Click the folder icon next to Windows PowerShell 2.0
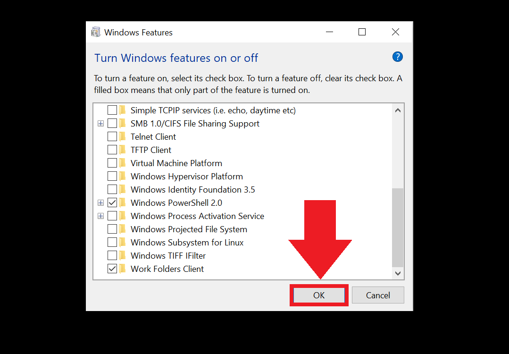The width and height of the screenshot is (509, 354). (122, 202)
